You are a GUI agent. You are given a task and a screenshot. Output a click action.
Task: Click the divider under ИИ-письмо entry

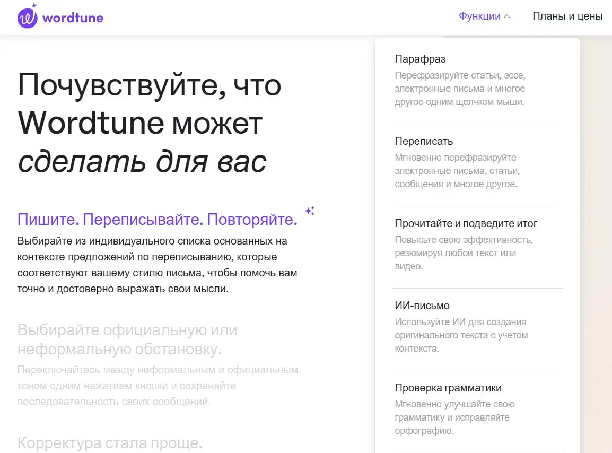477,370
